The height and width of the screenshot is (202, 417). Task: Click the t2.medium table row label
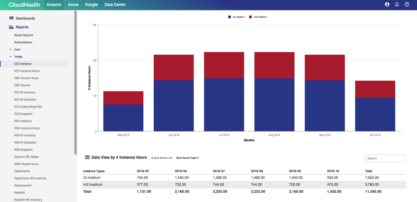[92, 178]
